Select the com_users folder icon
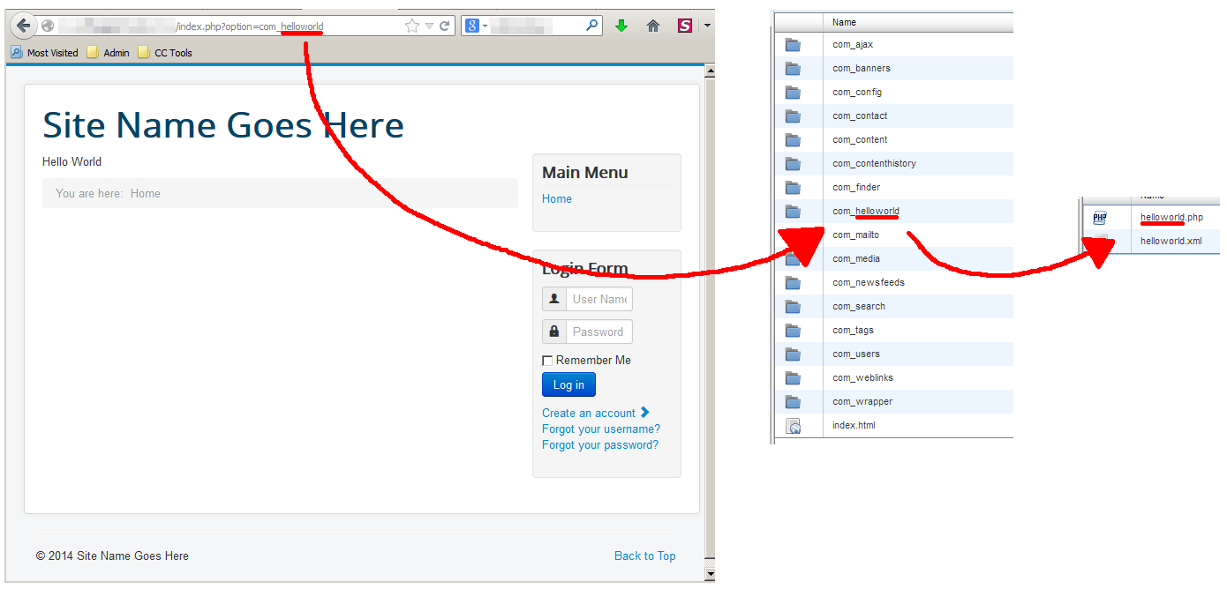 pyautogui.click(x=793, y=354)
